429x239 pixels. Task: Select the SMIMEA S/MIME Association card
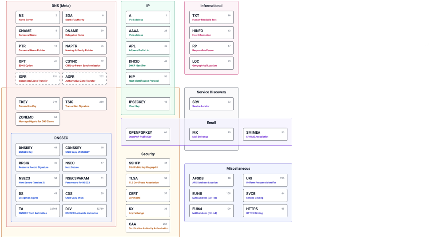(x=265, y=134)
